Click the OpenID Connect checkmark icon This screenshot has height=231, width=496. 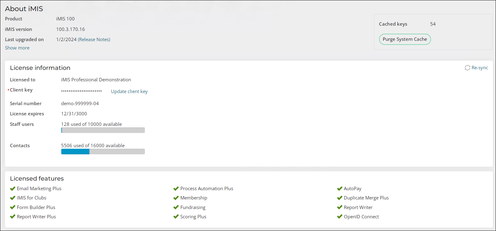[x=340, y=217]
